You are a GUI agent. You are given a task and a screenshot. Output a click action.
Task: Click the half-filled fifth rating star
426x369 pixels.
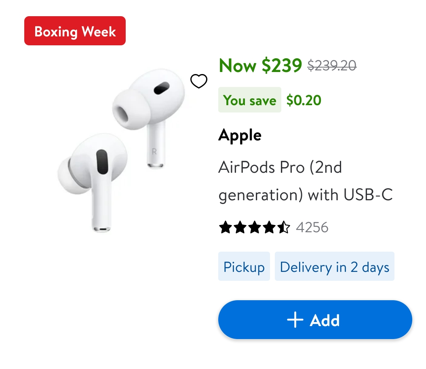coord(284,227)
